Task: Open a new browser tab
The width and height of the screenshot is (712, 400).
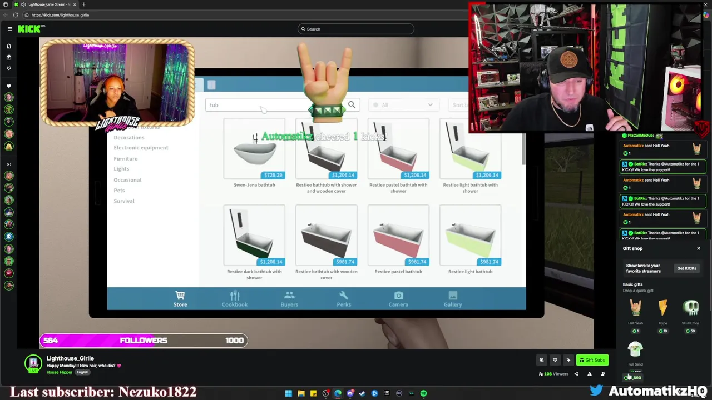Action: [x=83, y=4]
